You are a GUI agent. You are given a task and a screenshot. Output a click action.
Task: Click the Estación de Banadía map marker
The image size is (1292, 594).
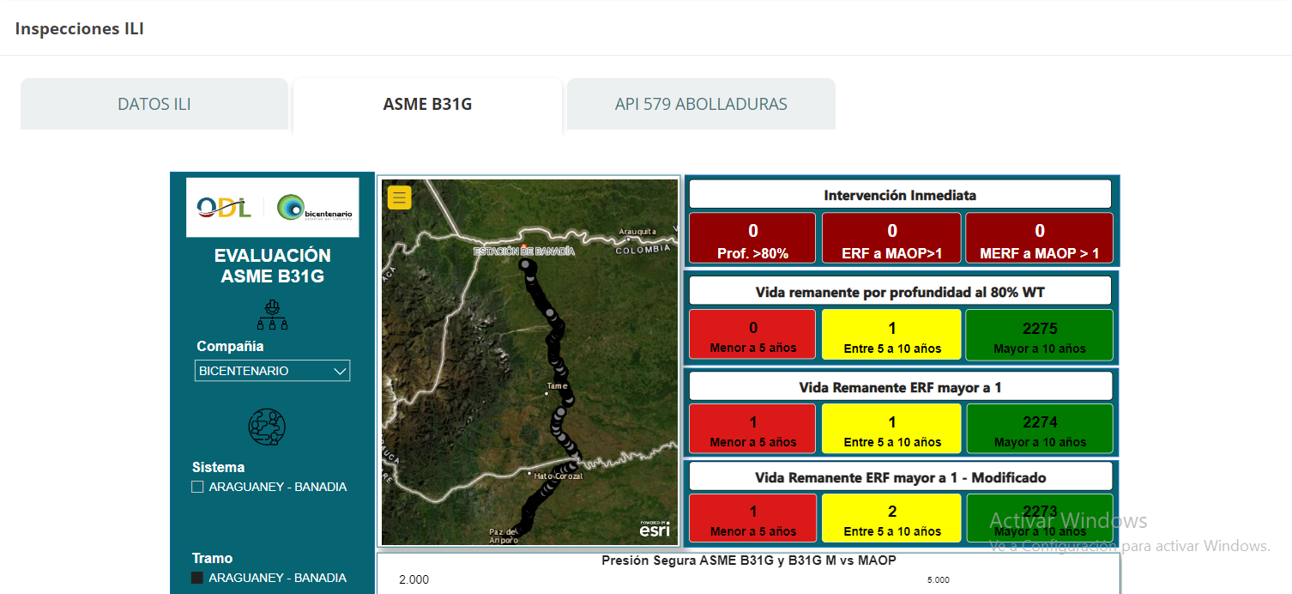523,250
